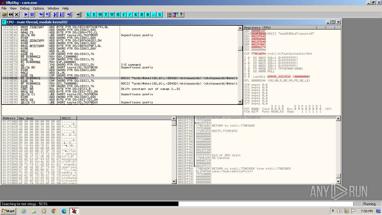Open appearance options colored grid icon
The width and height of the screenshot is (382, 215).
tap(175, 14)
